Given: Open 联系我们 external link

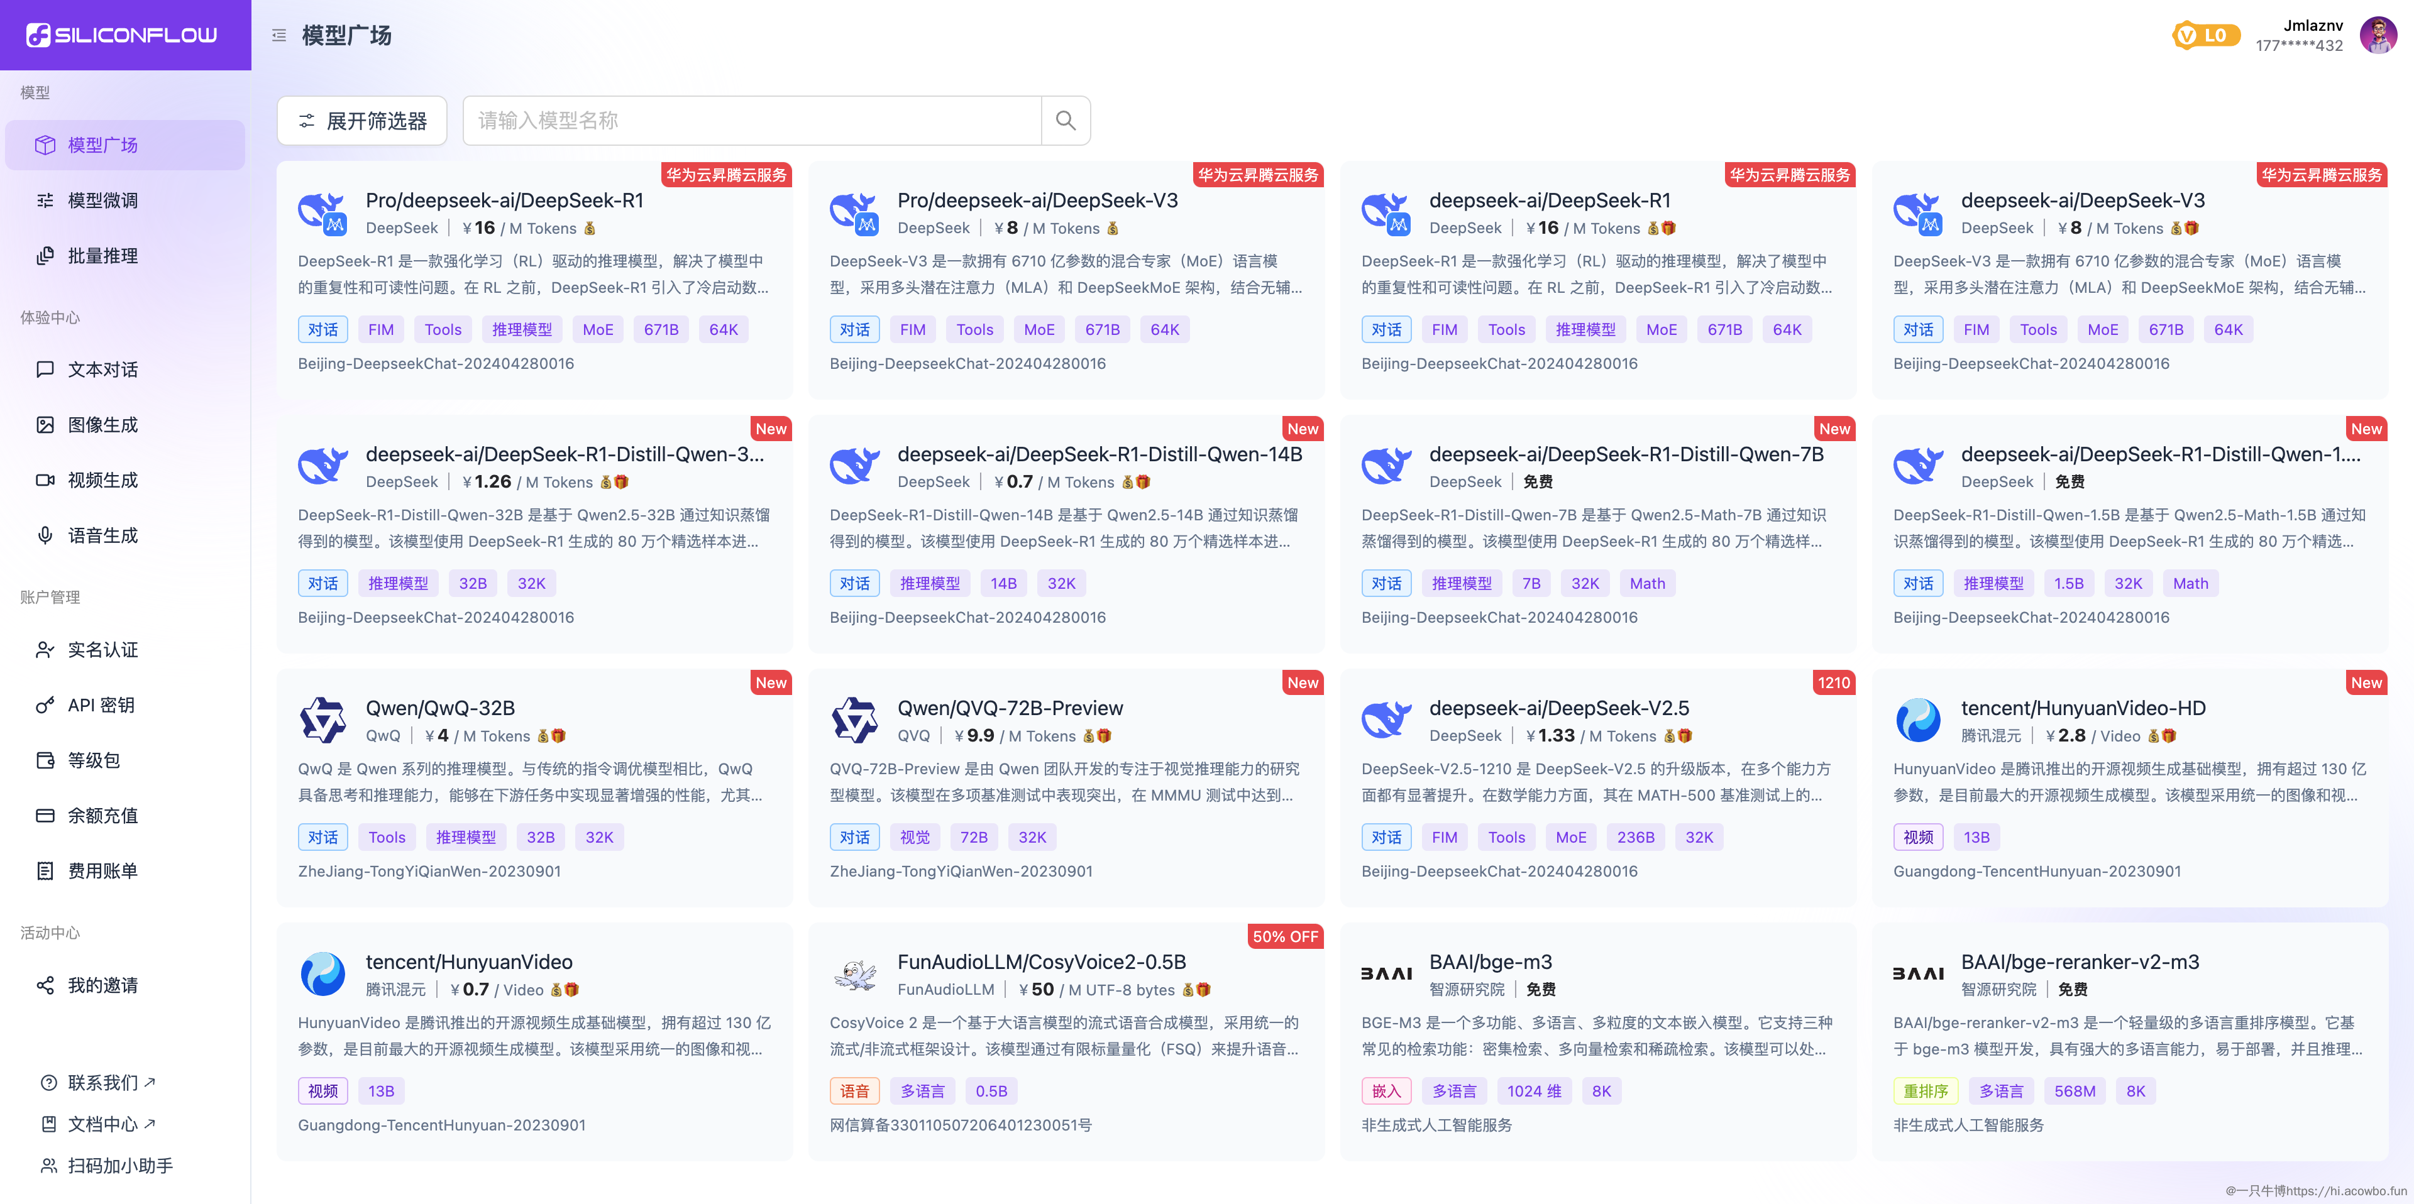Looking at the screenshot, I should [103, 1082].
